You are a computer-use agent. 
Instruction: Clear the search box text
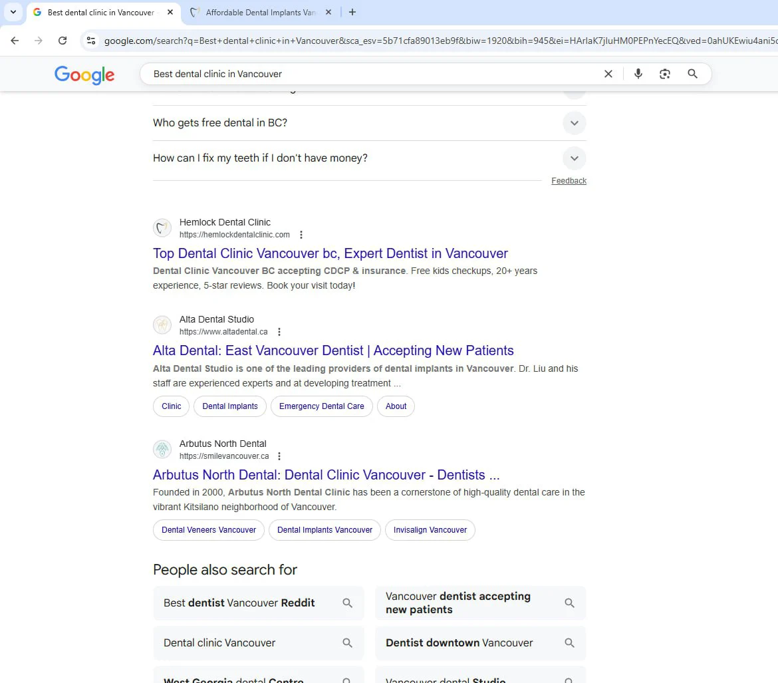pos(608,74)
